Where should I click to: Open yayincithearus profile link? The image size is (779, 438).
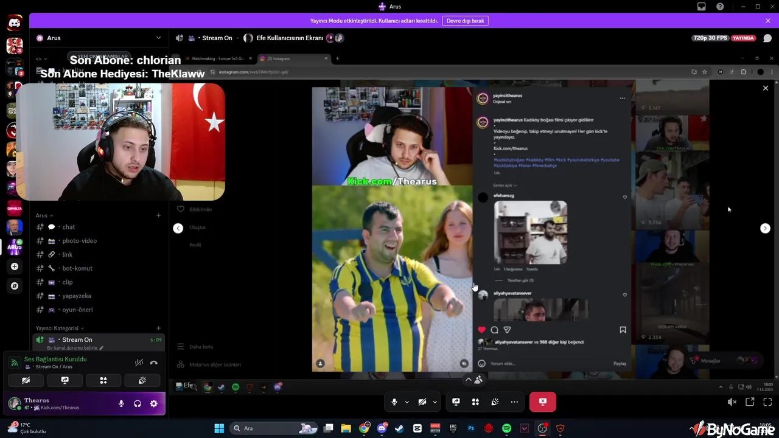508,96
